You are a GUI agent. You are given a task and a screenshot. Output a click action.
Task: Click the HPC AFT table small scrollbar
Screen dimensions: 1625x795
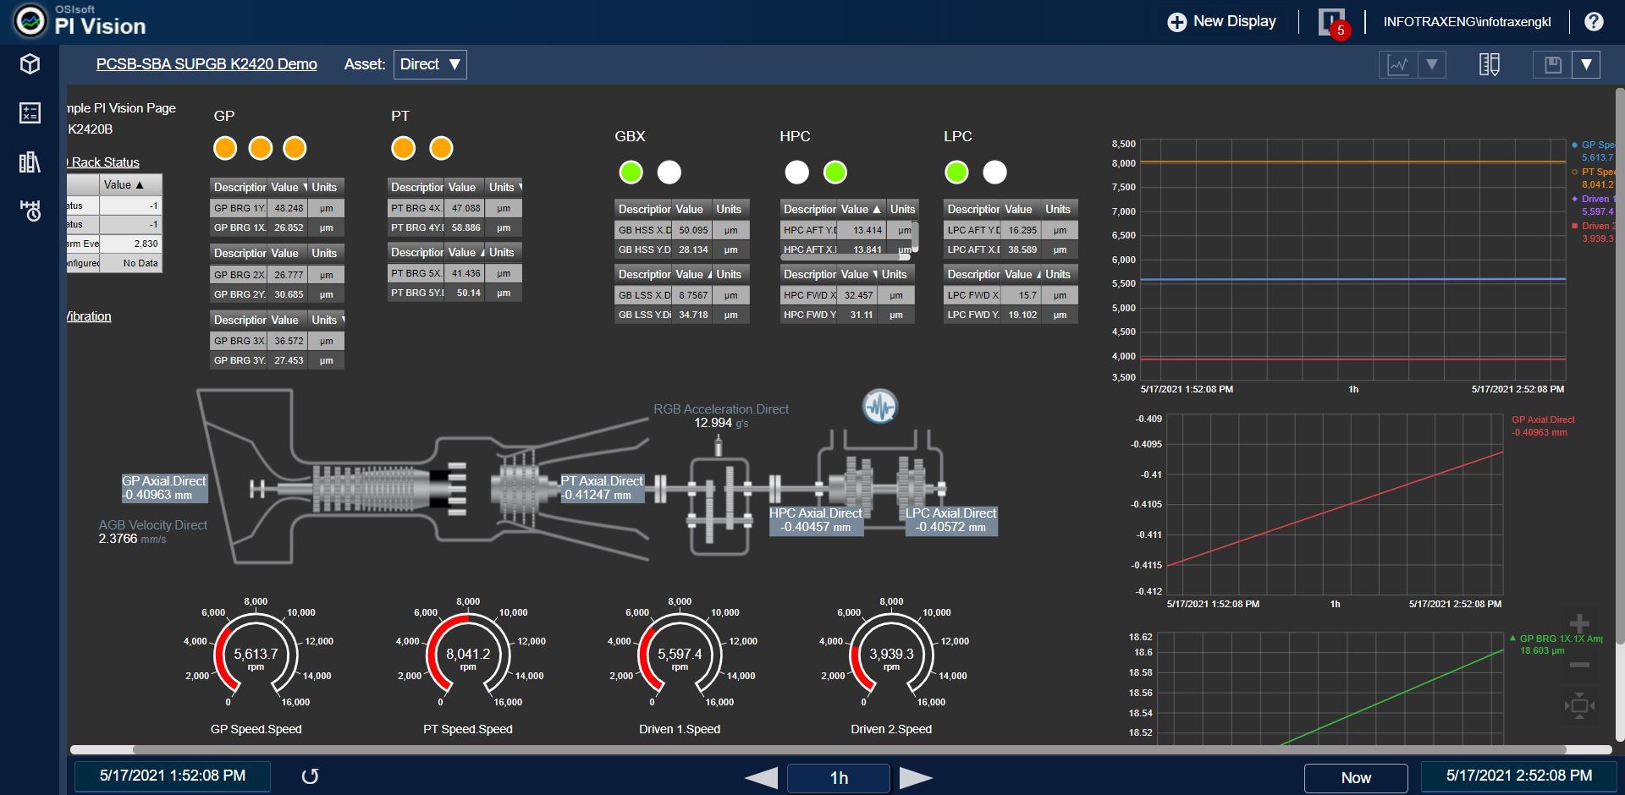click(915, 238)
